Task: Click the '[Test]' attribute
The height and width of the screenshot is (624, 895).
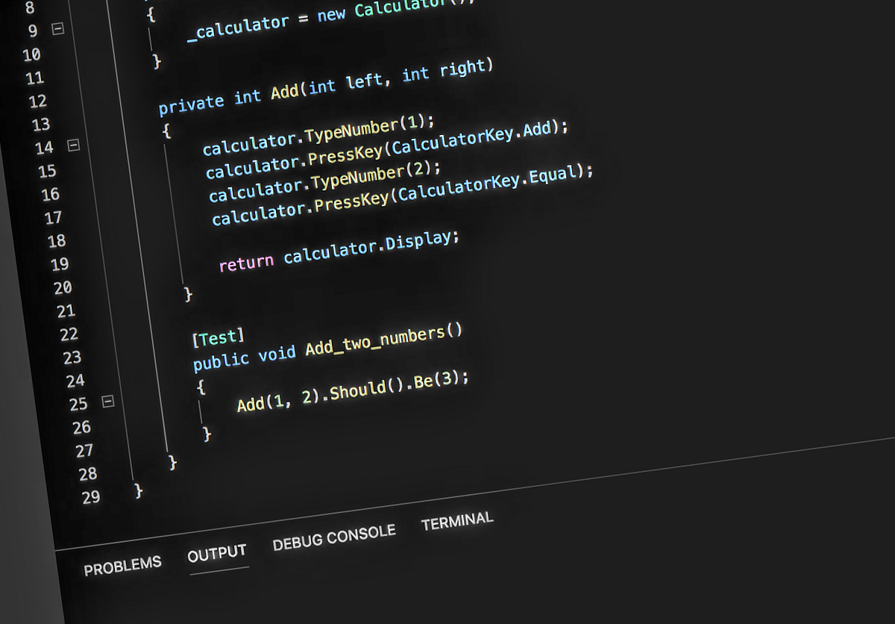Action: pos(218,337)
